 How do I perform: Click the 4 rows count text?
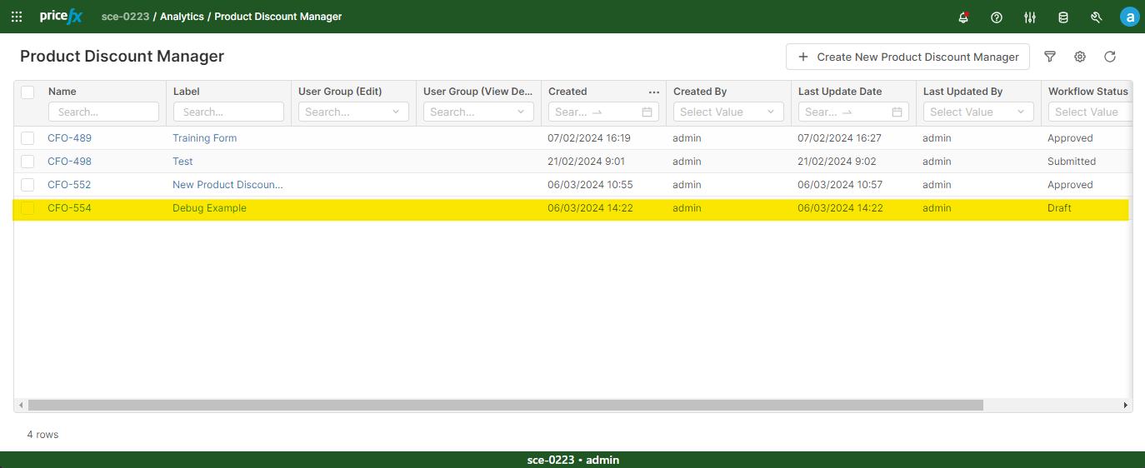pyautogui.click(x=42, y=435)
